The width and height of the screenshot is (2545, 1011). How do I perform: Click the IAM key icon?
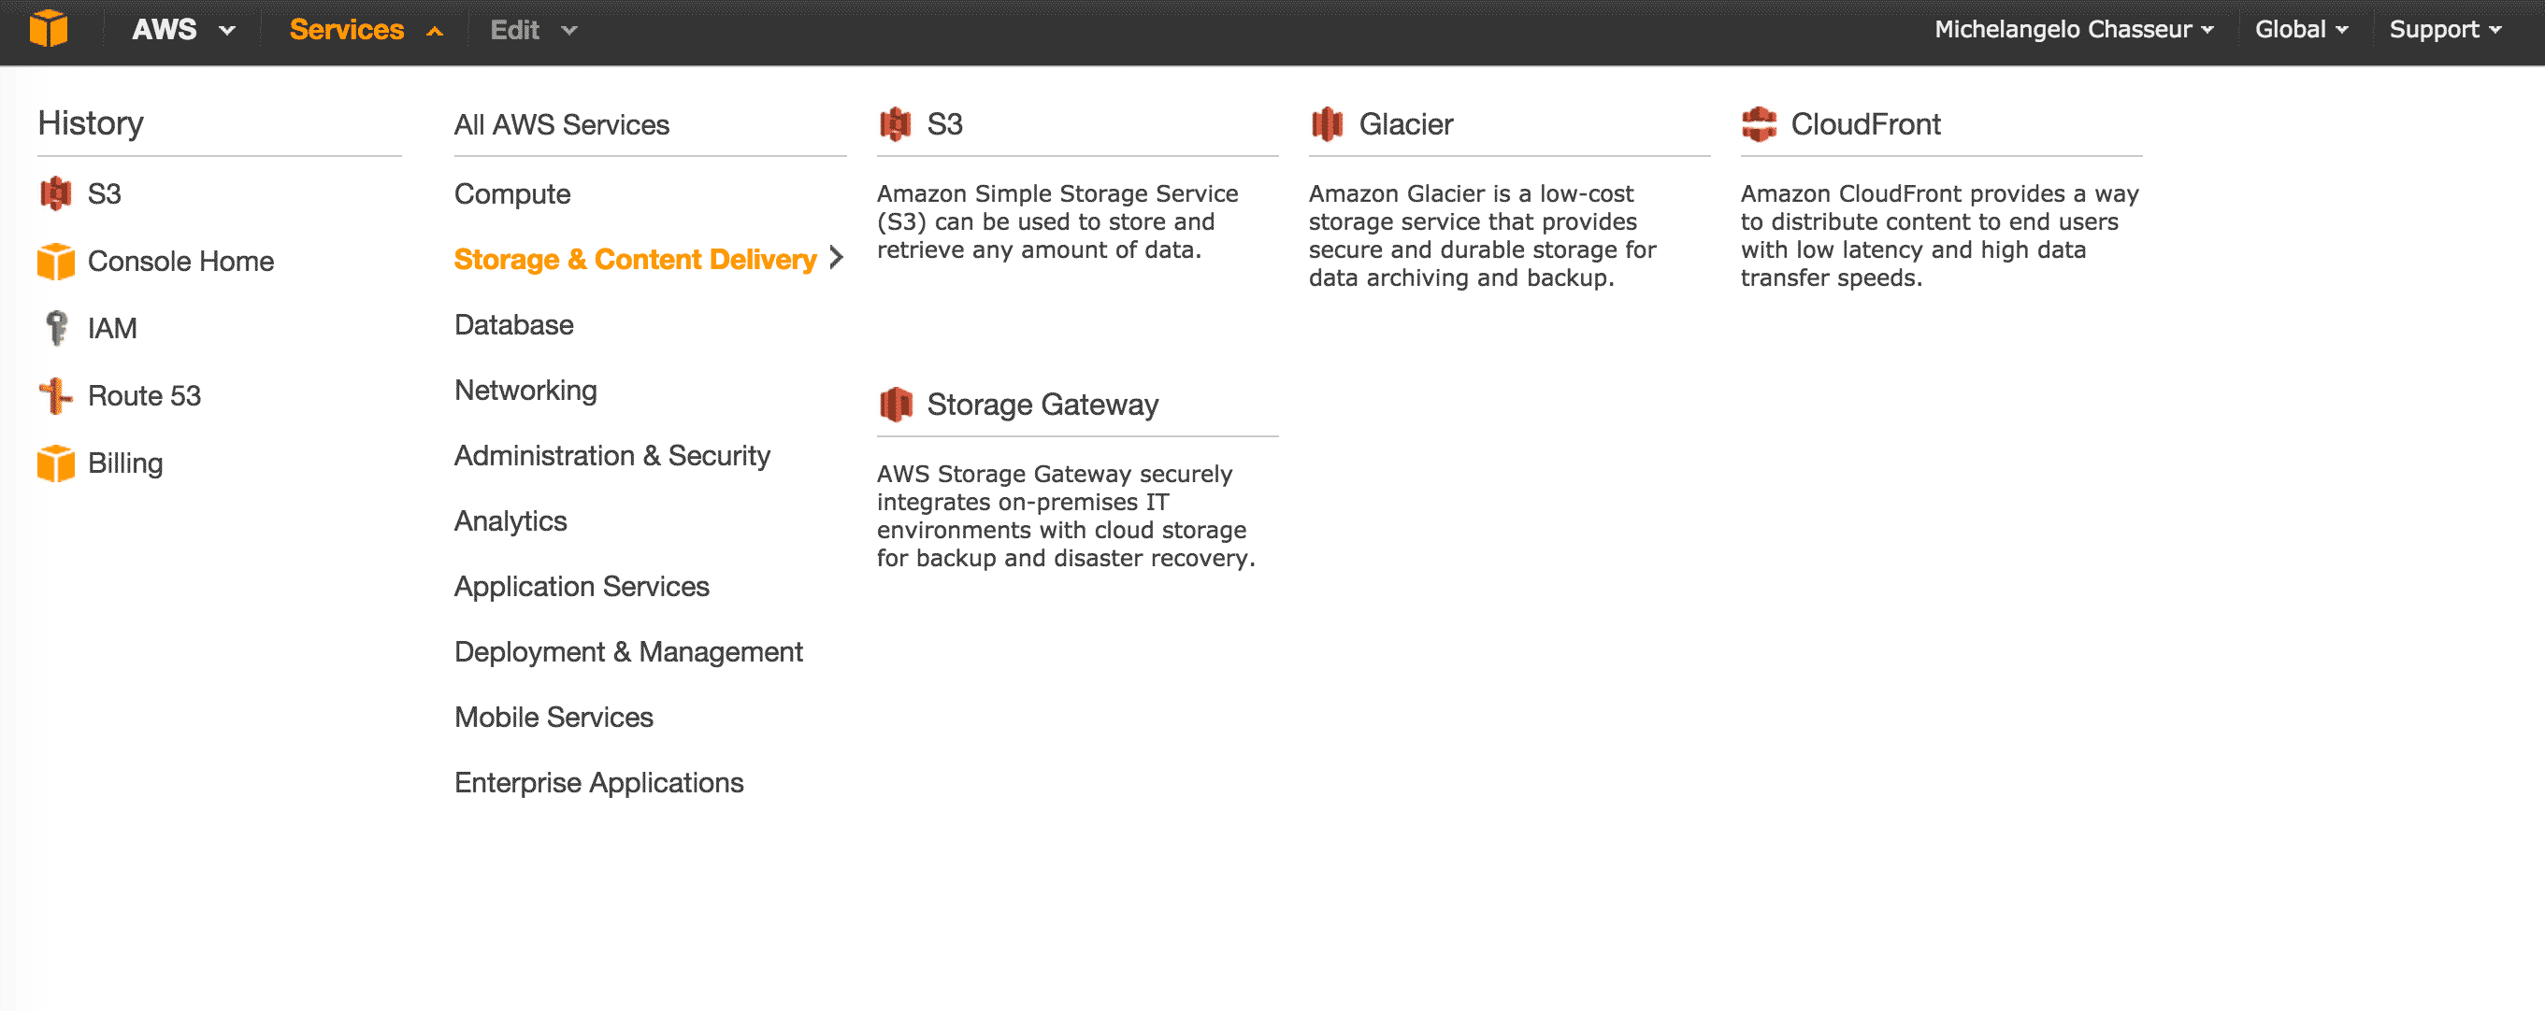(x=56, y=328)
